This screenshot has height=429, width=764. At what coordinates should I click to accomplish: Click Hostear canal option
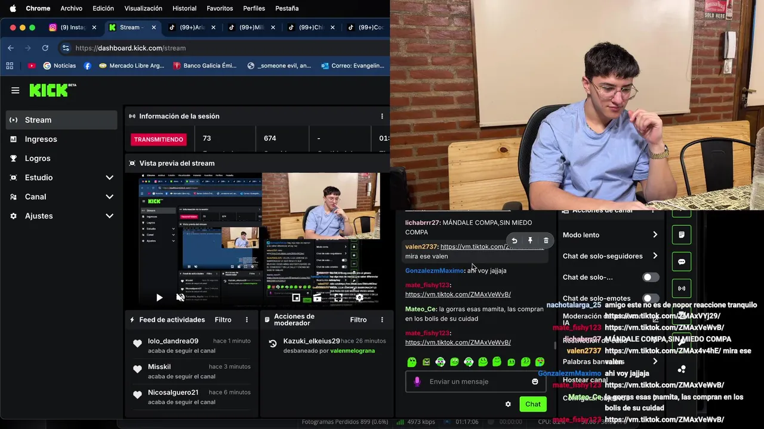pos(585,380)
